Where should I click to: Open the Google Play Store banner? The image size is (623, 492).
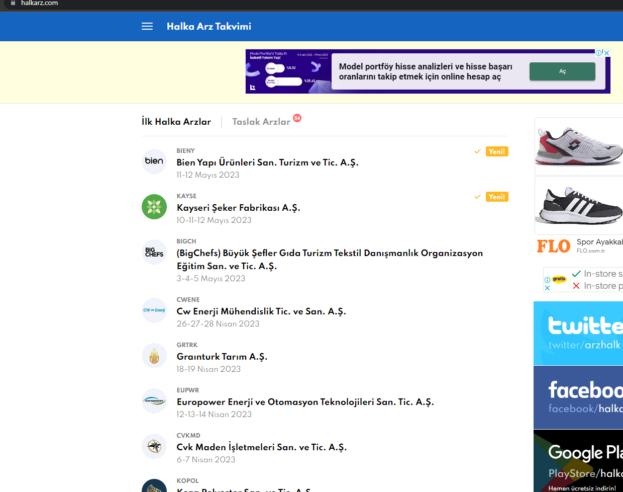coord(578,461)
